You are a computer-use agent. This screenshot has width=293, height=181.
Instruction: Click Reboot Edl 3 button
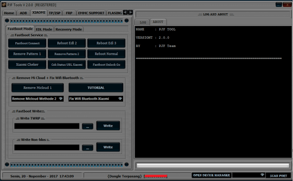tap(106, 43)
